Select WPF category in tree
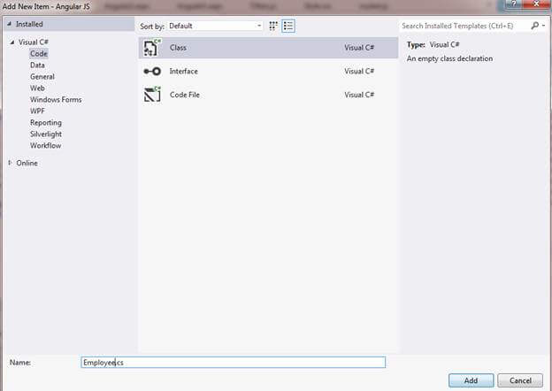552x391 pixels. coord(38,111)
